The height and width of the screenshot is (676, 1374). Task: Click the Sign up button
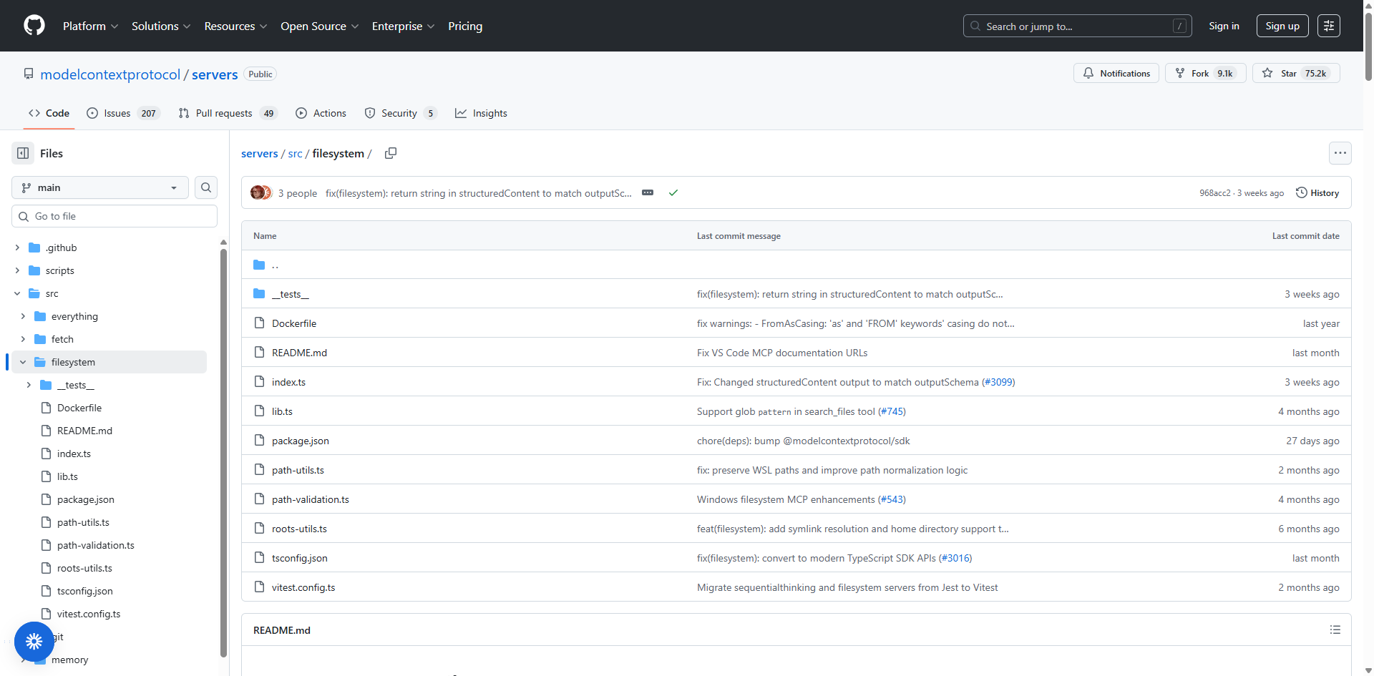(x=1282, y=25)
